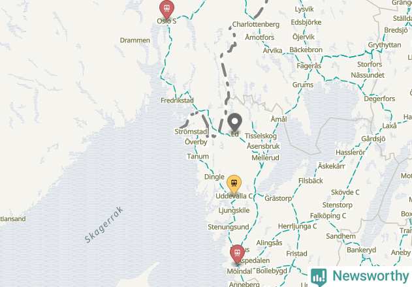Click the Åmål station label
The height and width of the screenshot is (287, 412).
(279, 119)
